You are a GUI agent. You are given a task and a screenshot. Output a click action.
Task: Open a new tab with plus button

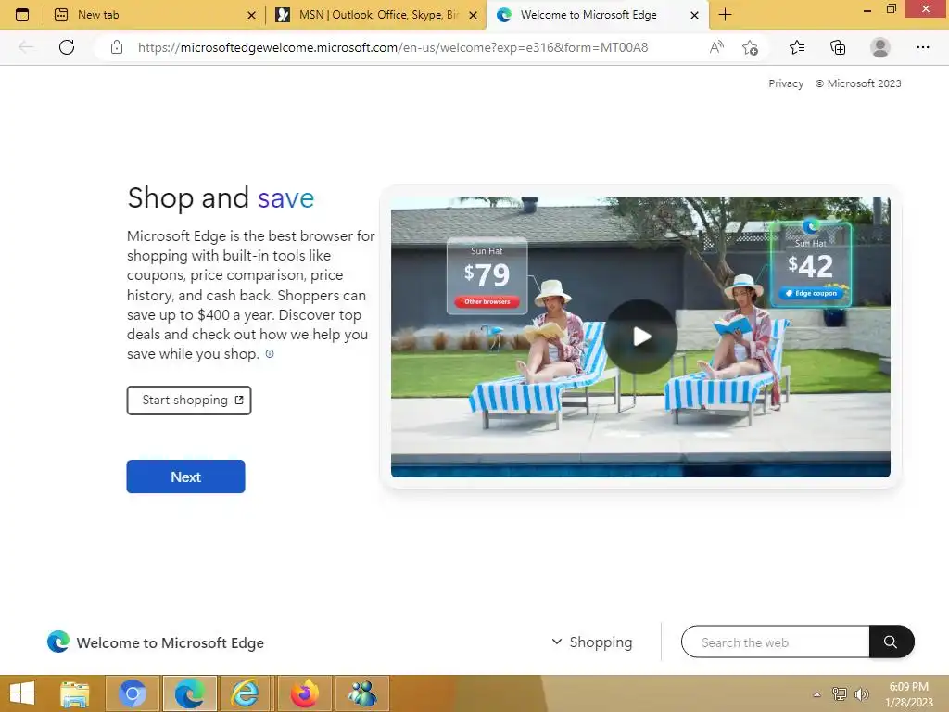(x=725, y=15)
